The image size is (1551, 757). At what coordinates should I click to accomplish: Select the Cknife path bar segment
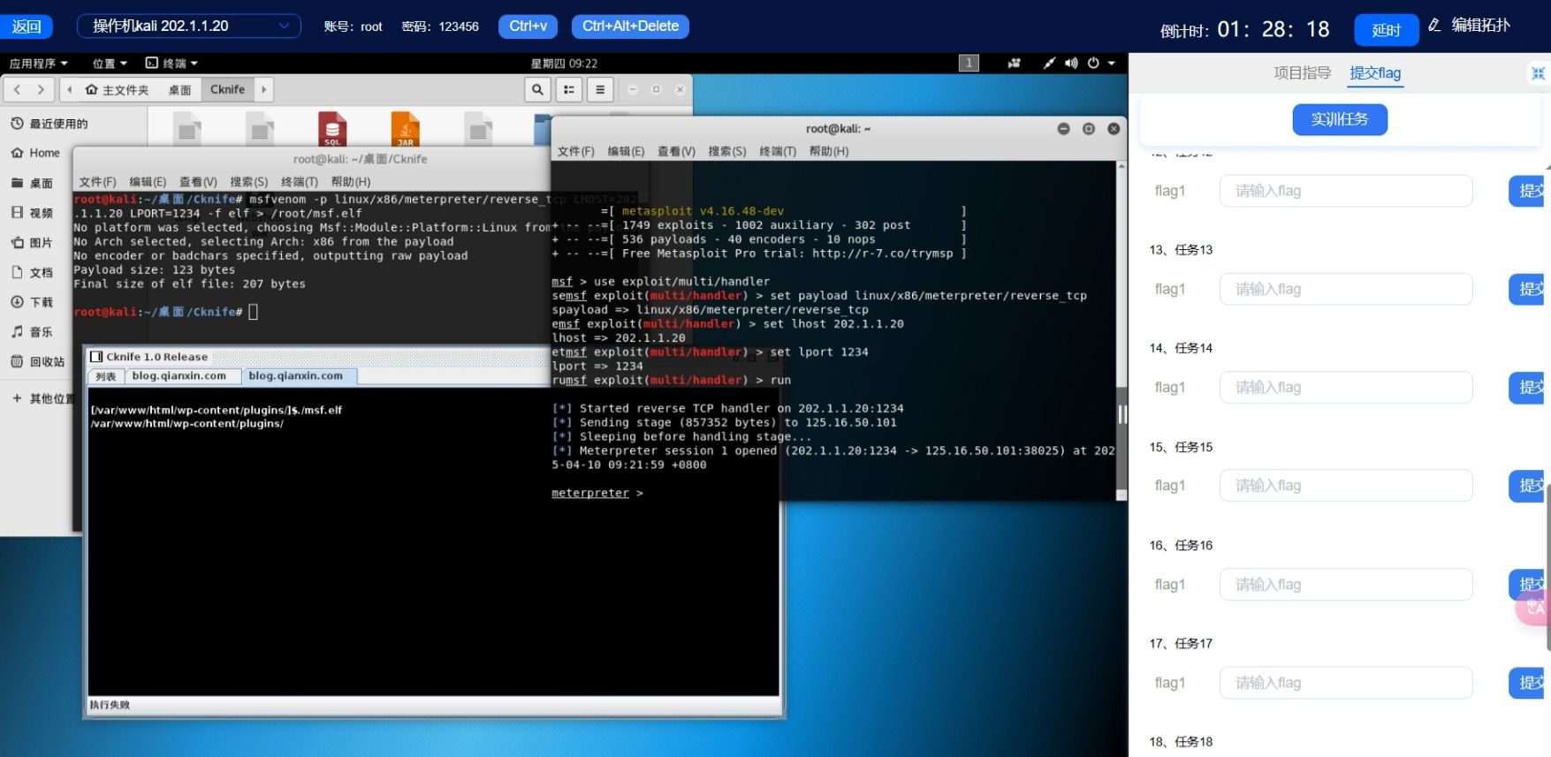click(x=228, y=89)
